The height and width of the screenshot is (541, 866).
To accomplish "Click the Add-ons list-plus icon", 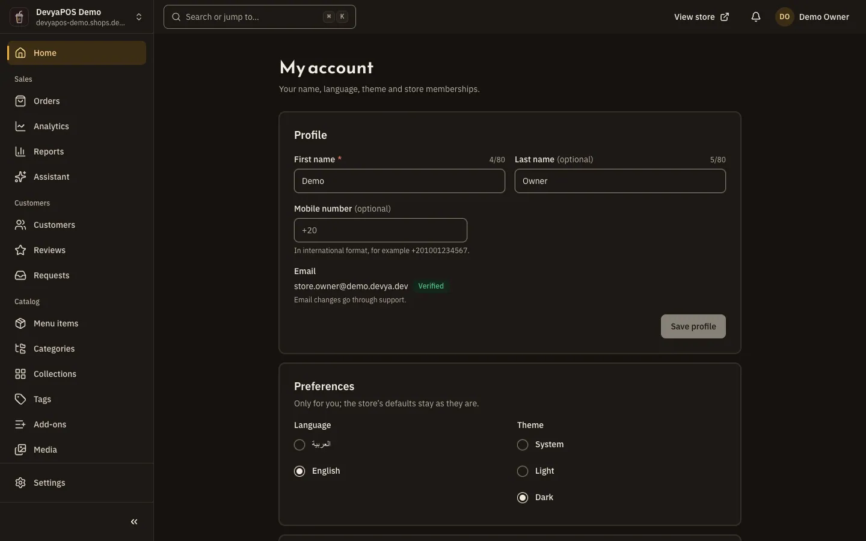I will point(20,424).
